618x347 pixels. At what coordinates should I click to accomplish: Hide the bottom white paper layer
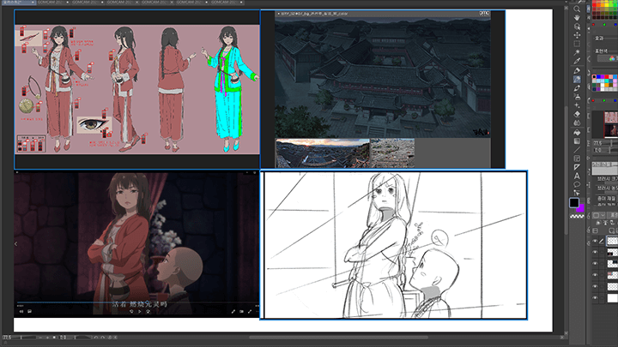595,298
